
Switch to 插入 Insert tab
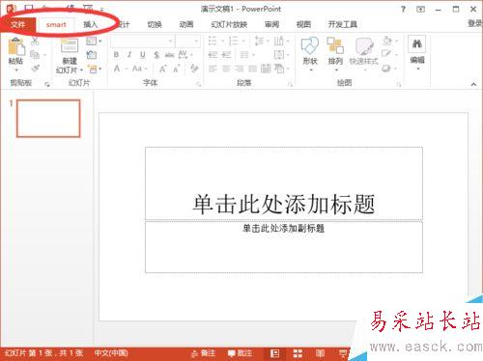(x=90, y=24)
